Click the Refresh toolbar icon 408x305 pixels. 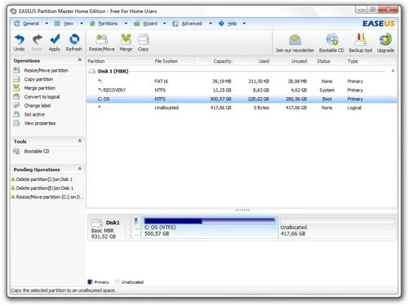pyautogui.click(x=74, y=39)
